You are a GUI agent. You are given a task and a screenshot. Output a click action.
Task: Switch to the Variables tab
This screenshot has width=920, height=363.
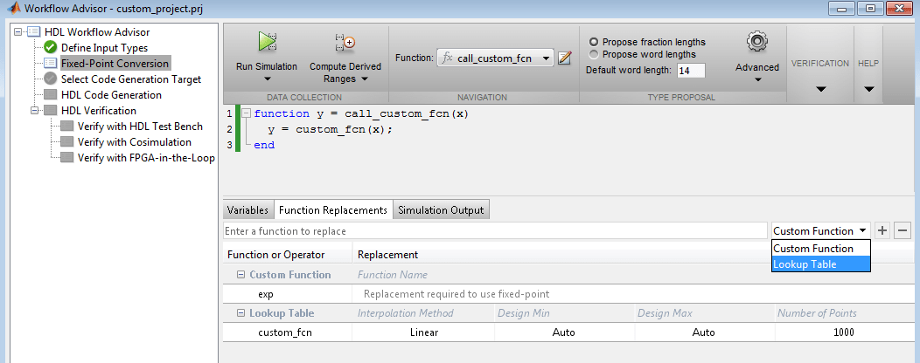click(x=247, y=210)
